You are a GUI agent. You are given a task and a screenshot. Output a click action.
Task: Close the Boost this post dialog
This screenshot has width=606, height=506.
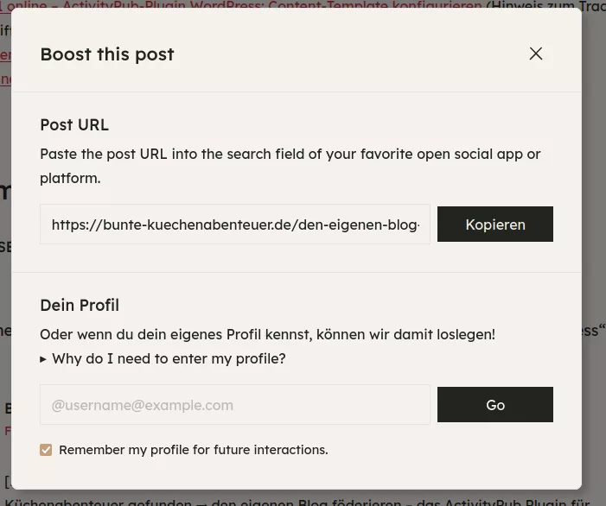[x=536, y=54]
